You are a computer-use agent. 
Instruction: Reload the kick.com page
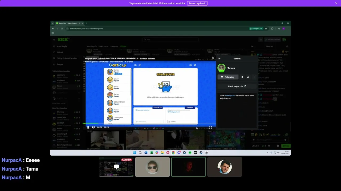pos(62,29)
